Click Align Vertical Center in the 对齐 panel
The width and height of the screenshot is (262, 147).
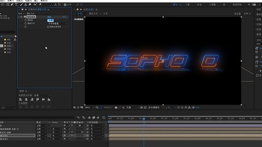(x=43, y=100)
